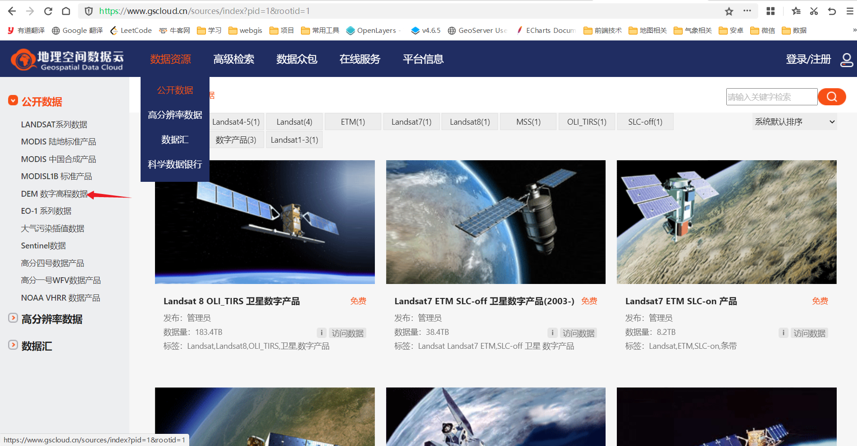Screen dimensions: 857x446
Task: Click 访问数据 for Landsat7 ETM SLC-off
Action: tap(579, 333)
